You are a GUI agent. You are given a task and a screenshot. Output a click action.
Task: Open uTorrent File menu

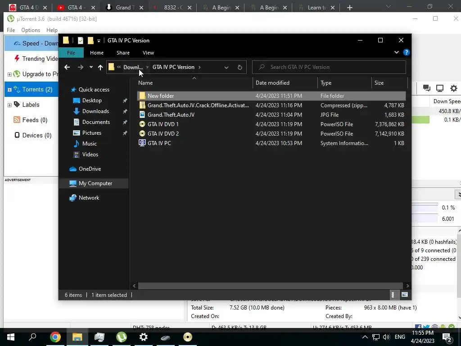11,30
